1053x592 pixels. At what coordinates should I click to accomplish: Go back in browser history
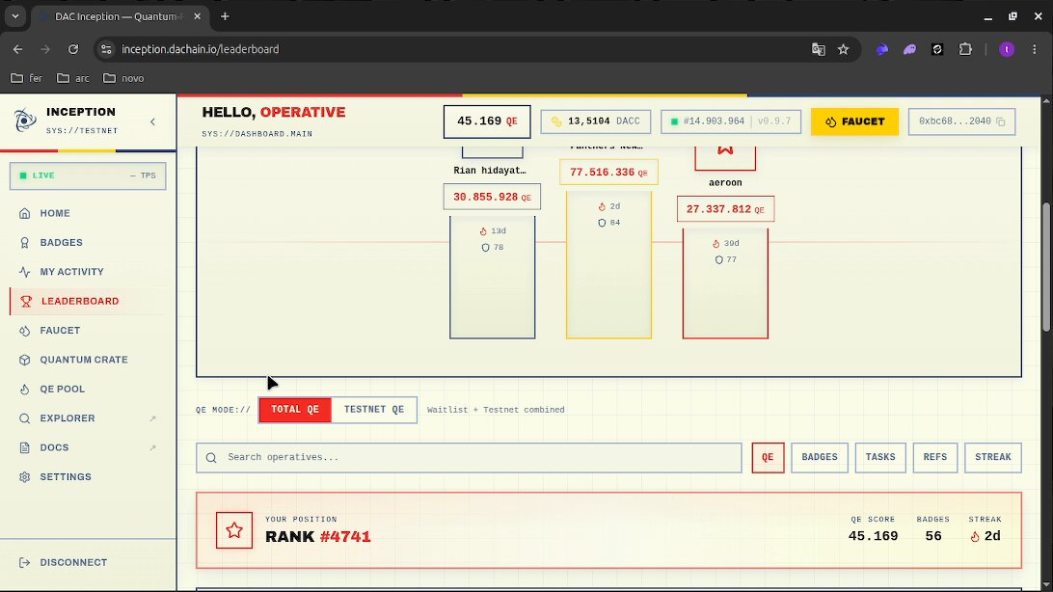(x=18, y=49)
